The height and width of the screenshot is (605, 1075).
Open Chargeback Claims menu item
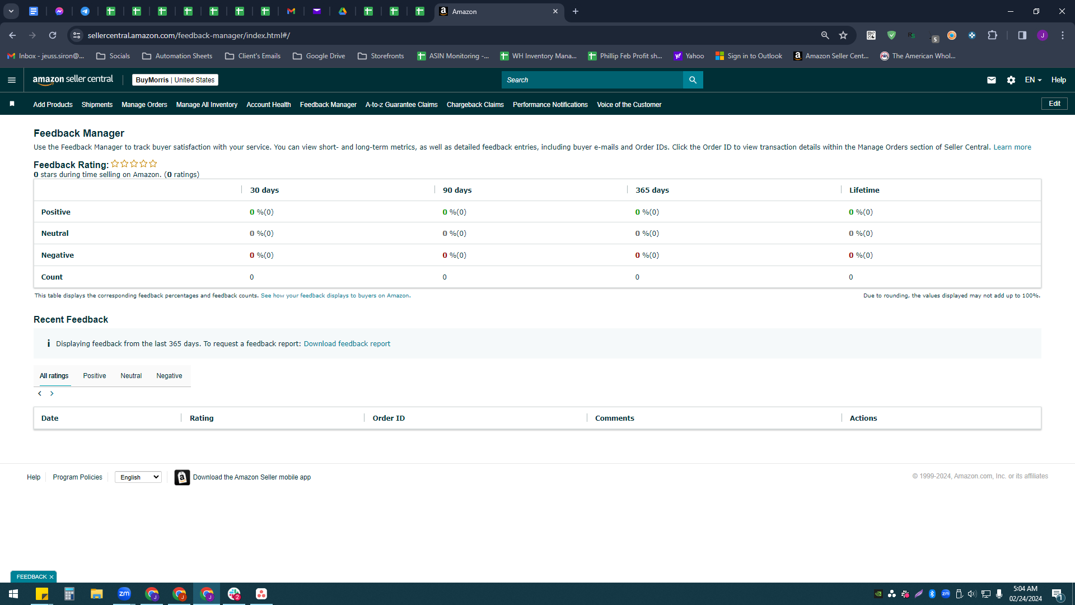point(475,105)
